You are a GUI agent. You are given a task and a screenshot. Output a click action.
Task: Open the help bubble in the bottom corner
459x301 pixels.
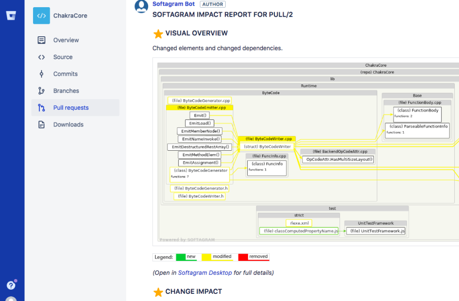click(x=11, y=285)
